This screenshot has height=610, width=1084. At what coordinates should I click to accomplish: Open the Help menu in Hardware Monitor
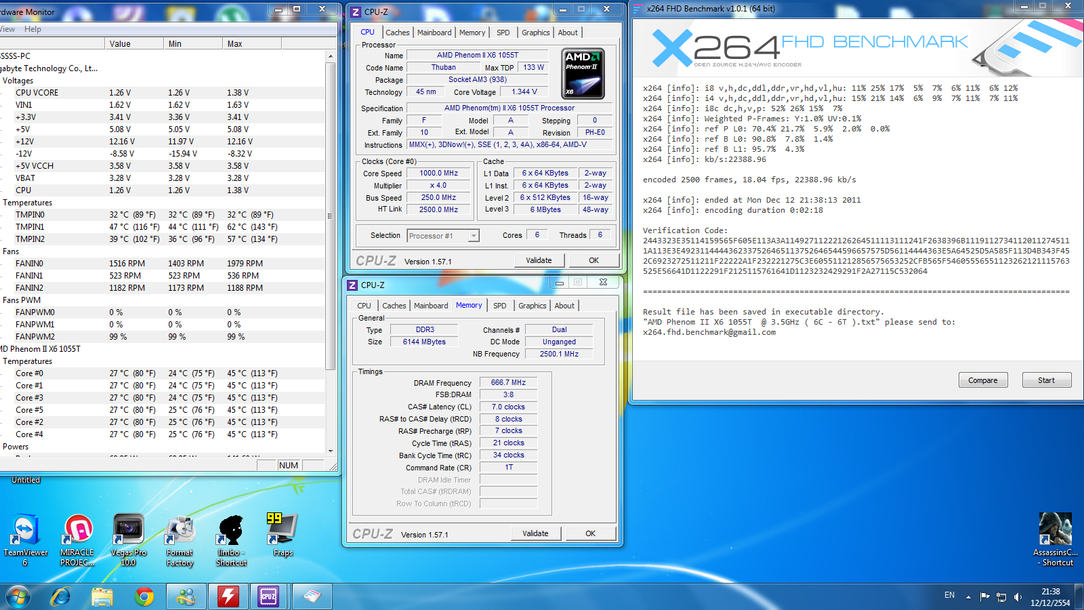click(x=33, y=29)
